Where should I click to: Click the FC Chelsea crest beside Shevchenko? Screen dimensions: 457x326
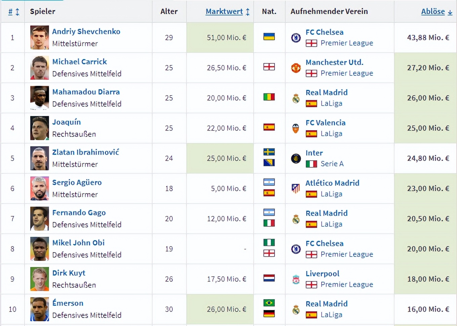click(296, 38)
